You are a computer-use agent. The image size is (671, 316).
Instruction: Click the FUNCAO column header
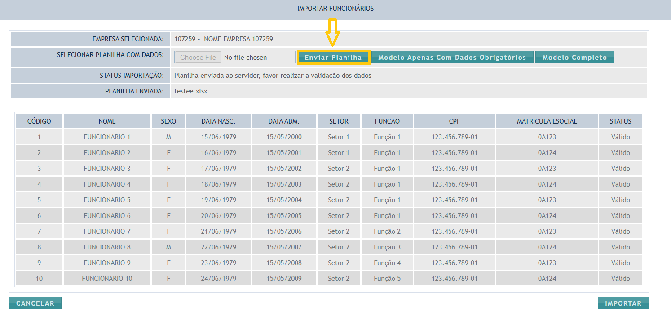tap(387, 121)
